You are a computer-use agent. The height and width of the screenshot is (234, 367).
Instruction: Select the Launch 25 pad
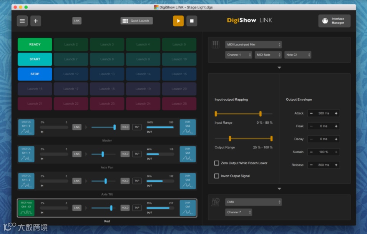(179, 104)
